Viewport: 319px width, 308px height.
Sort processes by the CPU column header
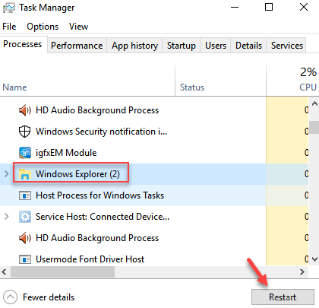coord(292,81)
